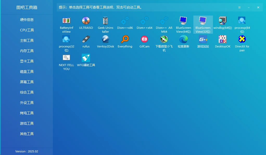Open the 硬件信息 category
The image size is (266, 155).
[x=27, y=20]
